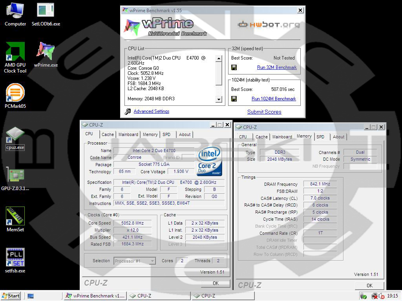Click the Channels # Dual value
This screenshot has width=402, height=301.
(360, 152)
